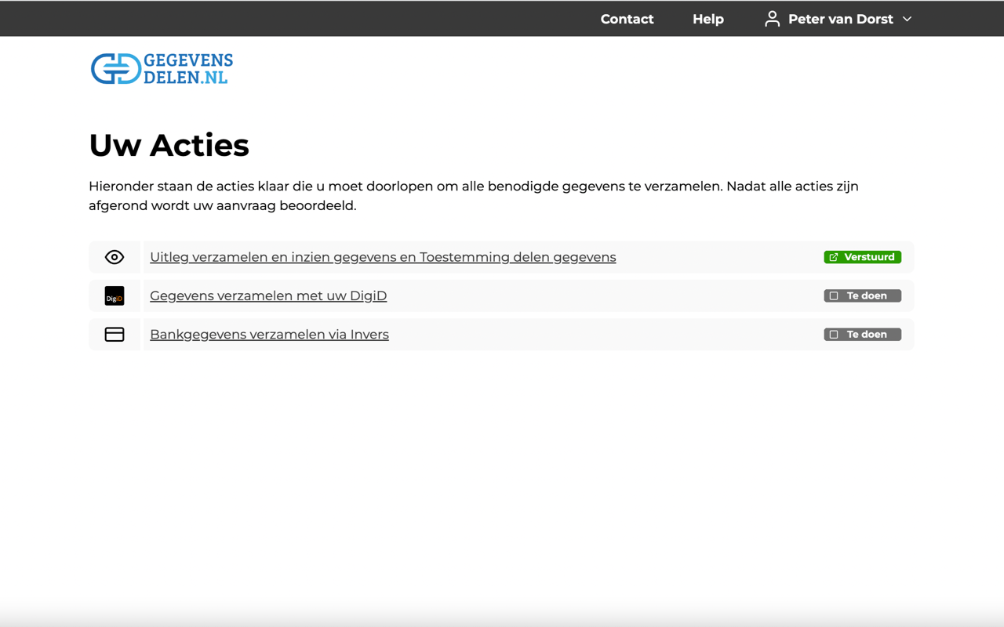Open the Contact menu item
This screenshot has width=1004, height=627.
coord(627,19)
